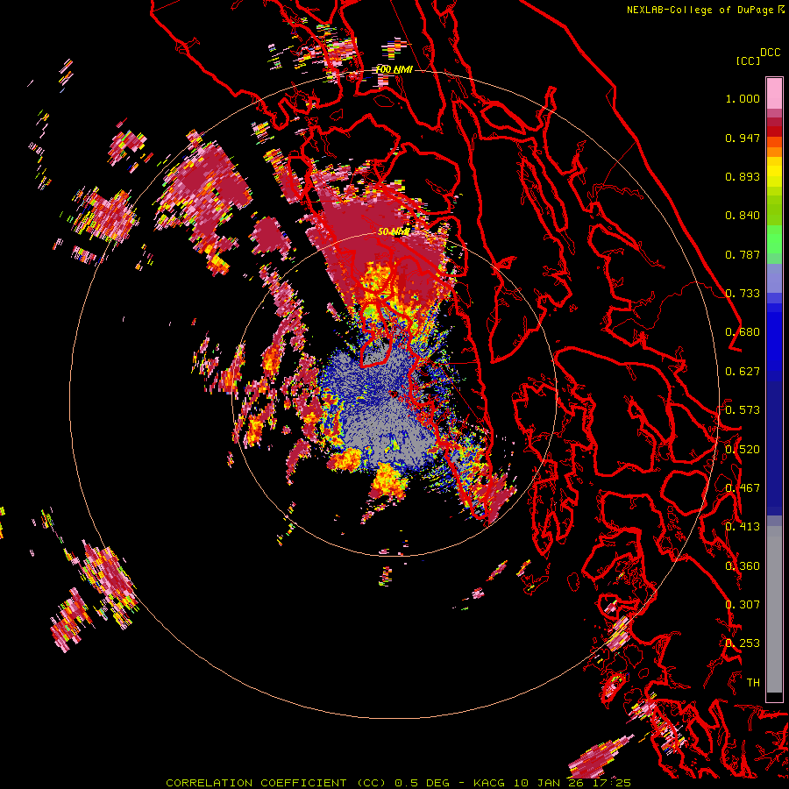Viewport: 789px width, 789px height.
Task: Select the 0.787 scale value
Action: [743, 254]
